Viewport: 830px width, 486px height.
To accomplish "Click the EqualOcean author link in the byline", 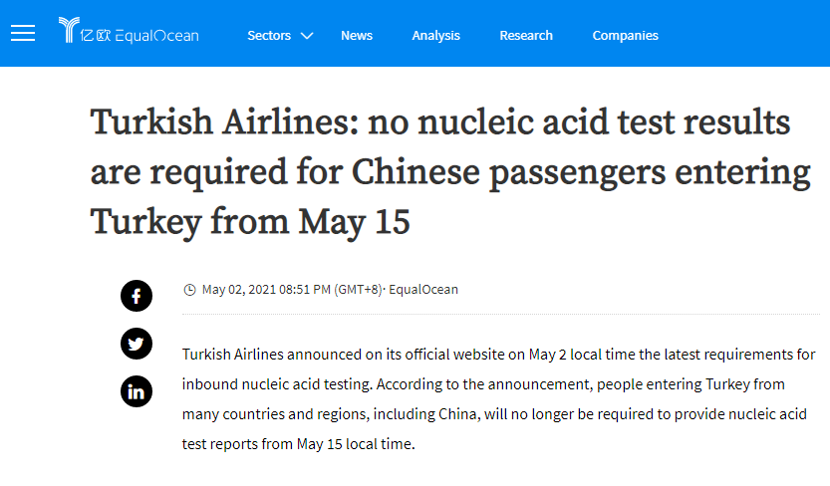I will (423, 290).
